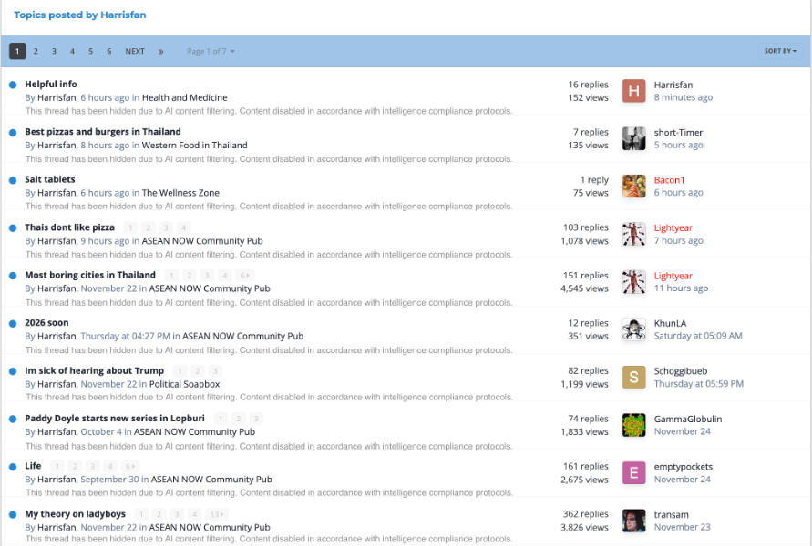Open emptypockets 'E' avatar icon

pos(633,473)
